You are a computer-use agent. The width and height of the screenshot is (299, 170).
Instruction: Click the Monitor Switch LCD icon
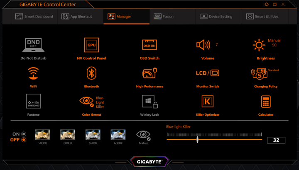pos(208,73)
